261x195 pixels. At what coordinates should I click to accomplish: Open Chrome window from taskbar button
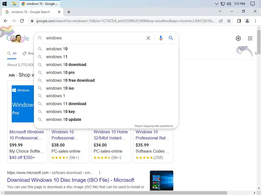coord(40,4)
